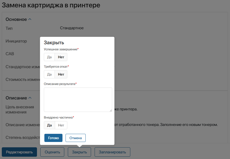Choose "Да" under Требуется откат

49,74
